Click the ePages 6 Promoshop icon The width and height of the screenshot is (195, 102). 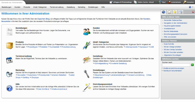coord(111,2)
